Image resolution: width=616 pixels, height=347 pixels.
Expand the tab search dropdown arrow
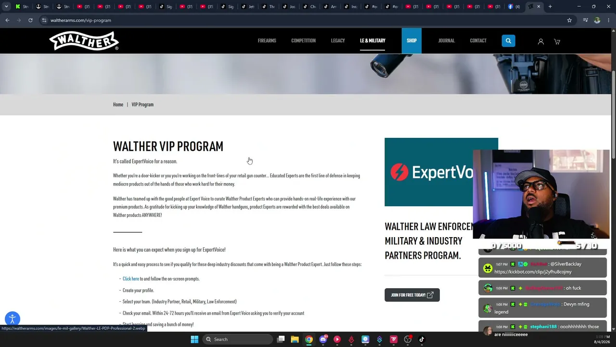point(6,6)
